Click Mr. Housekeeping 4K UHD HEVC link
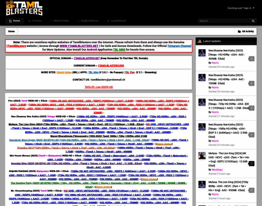The image size is (262, 206). [x=107, y=191]
